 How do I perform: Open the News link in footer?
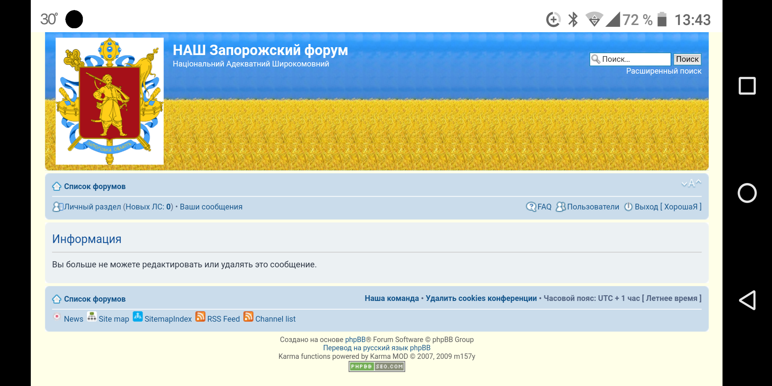pos(73,319)
